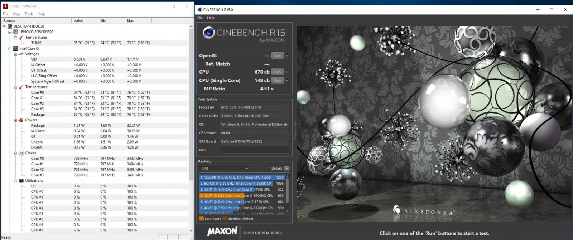Image resolution: width=573 pixels, height=240 pixels.
Task: Select highlighted i7-6700HQ ranking entry
Action: [242, 195]
